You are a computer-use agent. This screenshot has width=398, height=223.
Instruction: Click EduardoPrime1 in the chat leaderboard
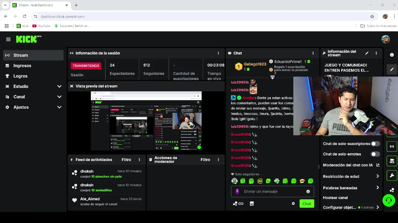click(288, 62)
